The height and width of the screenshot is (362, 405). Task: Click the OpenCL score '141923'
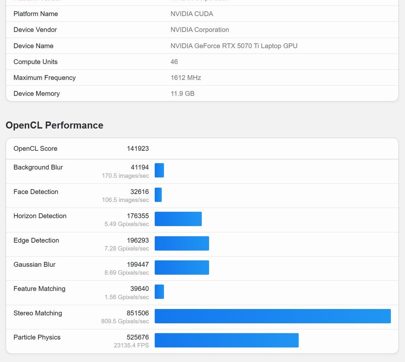[x=138, y=149]
